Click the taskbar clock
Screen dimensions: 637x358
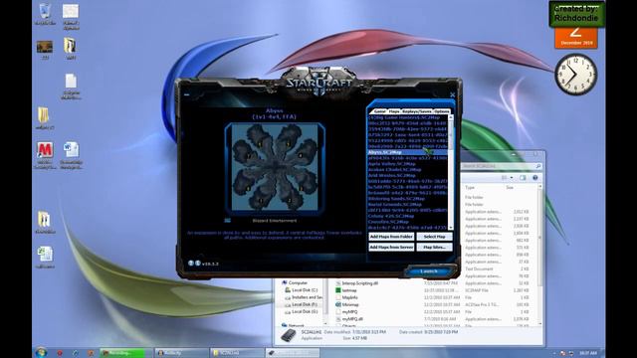(588, 353)
